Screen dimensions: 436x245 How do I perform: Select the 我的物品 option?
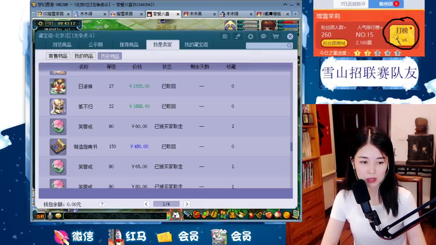[x=84, y=56]
